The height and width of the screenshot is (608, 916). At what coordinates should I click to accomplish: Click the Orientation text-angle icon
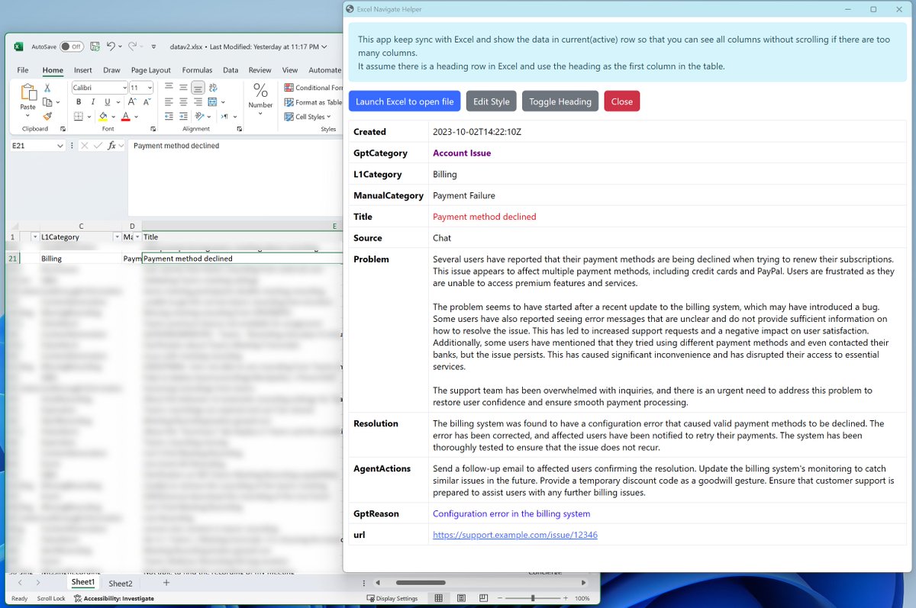(199, 117)
